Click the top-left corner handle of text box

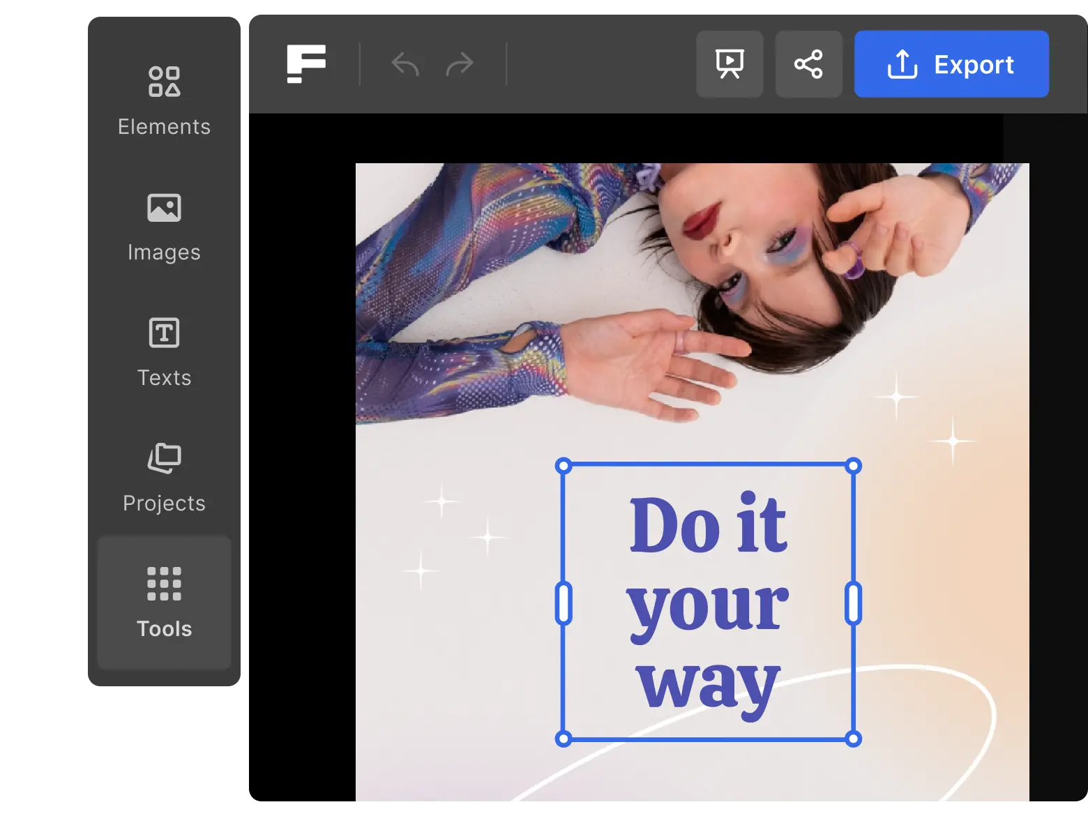(x=564, y=465)
